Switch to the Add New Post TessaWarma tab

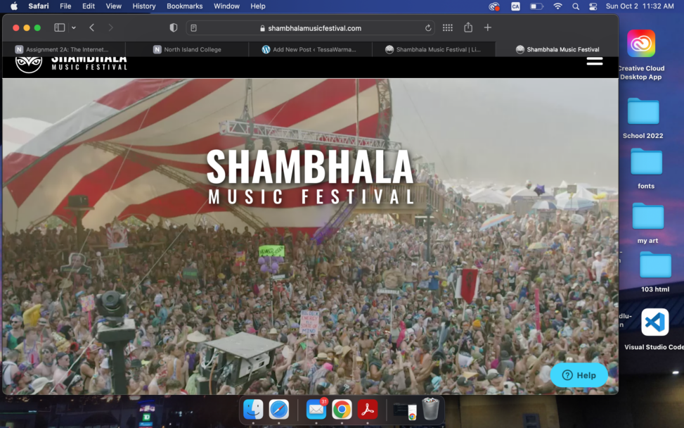310,49
